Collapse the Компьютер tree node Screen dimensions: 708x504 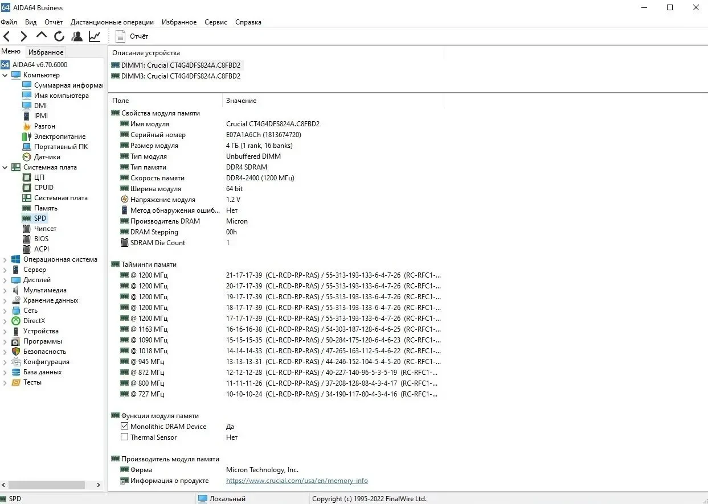pyautogui.click(x=5, y=75)
